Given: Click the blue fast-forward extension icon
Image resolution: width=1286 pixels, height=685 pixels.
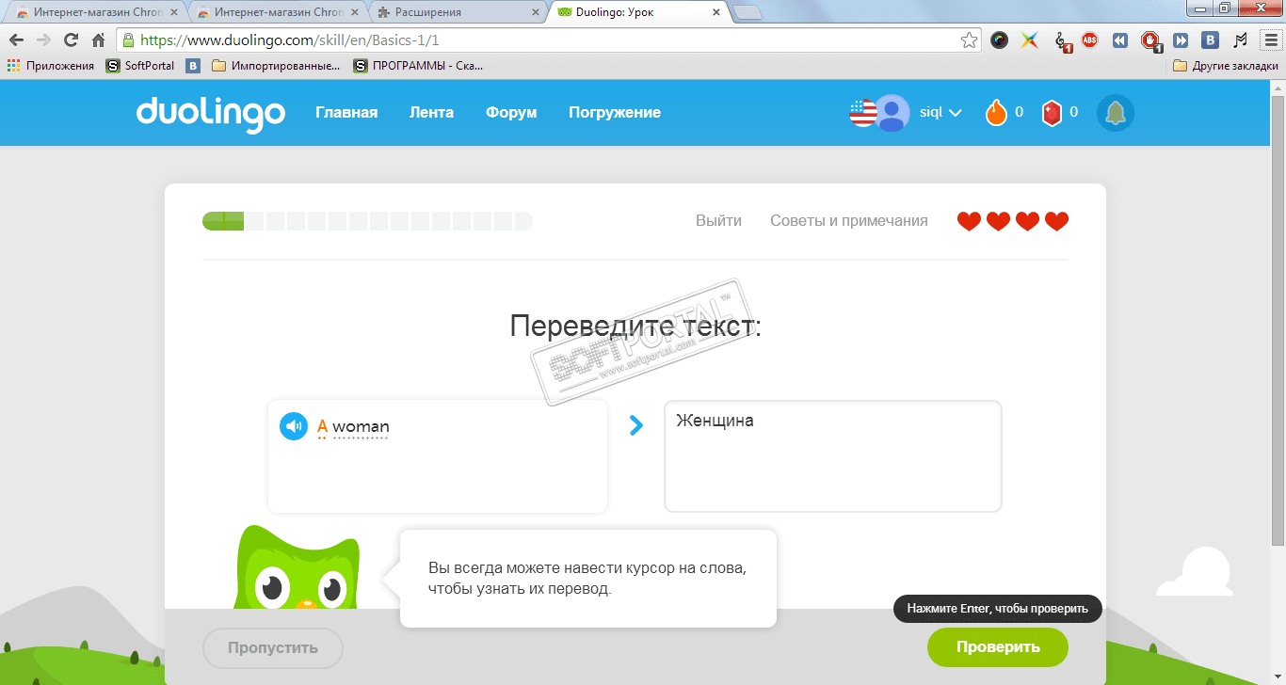Looking at the screenshot, I should [x=1181, y=40].
